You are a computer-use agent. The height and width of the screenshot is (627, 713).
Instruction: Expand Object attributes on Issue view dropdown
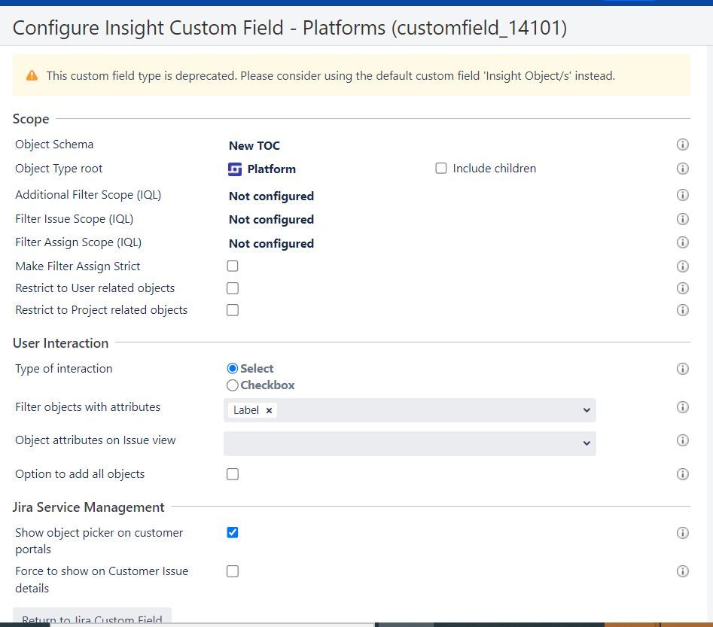tap(587, 443)
